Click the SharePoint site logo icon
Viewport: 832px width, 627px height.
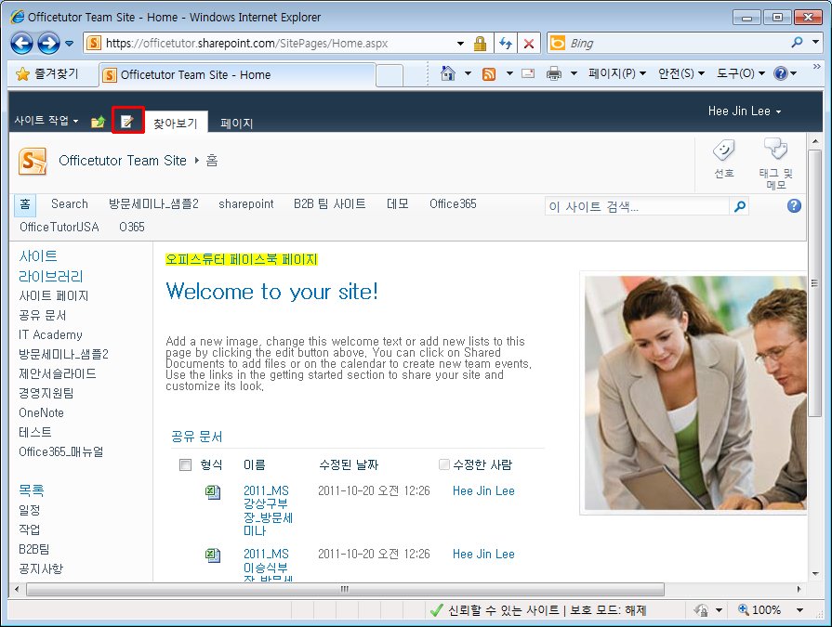coord(33,161)
